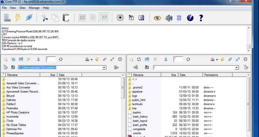259x137 pixels.
Task: Click the scheduler window icon next to gear
Action: [131, 18]
